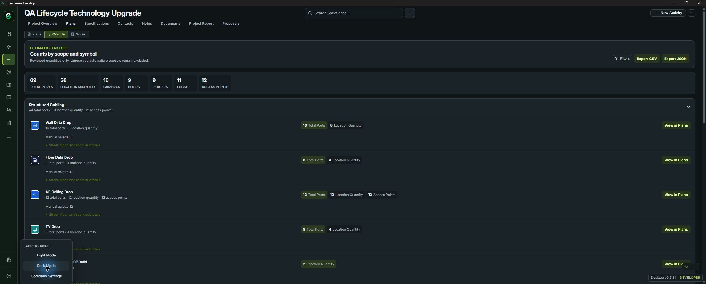Open the Filters dropdown
Viewport: 706px width, 284px height.
click(622, 59)
